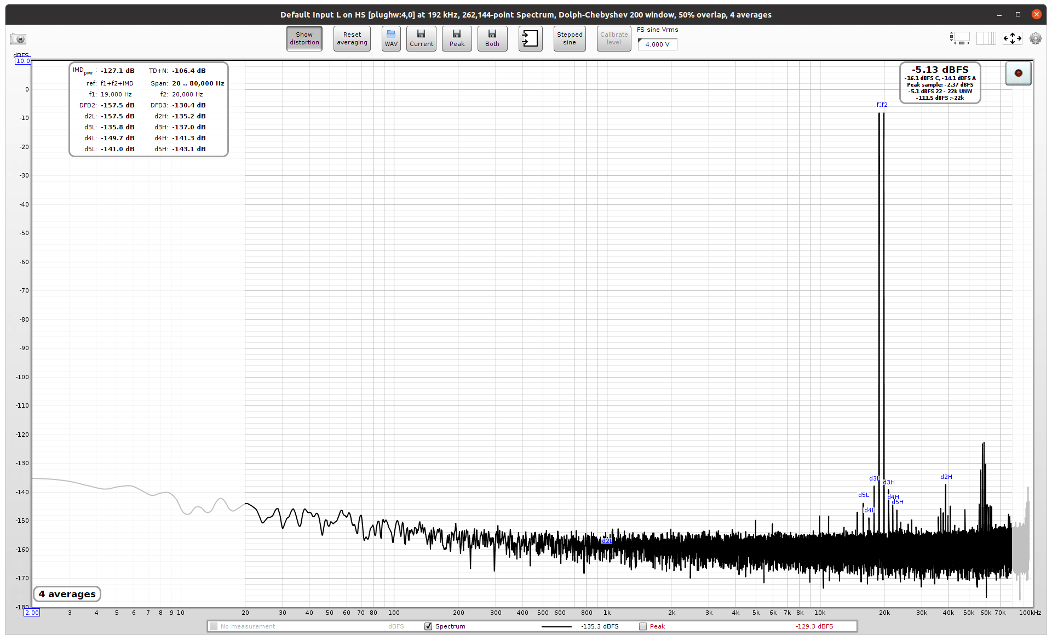This screenshot has height=640, width=1052.
Task: Toggle the graph scrollbars icon
Action: click(959, 38)
